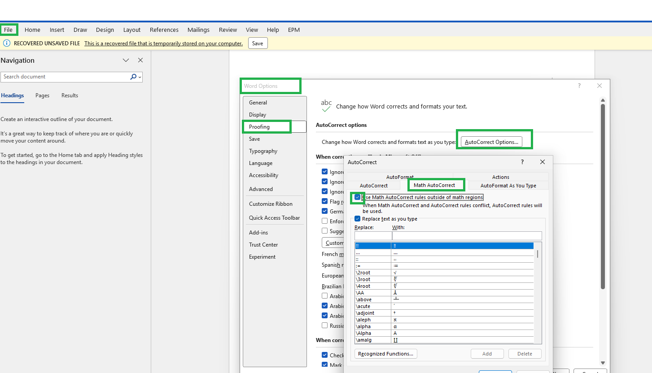Open help via the question mark in AutoCorrect dialog
Viewport: 652px width, 373px height.
[x=522, y=162]
